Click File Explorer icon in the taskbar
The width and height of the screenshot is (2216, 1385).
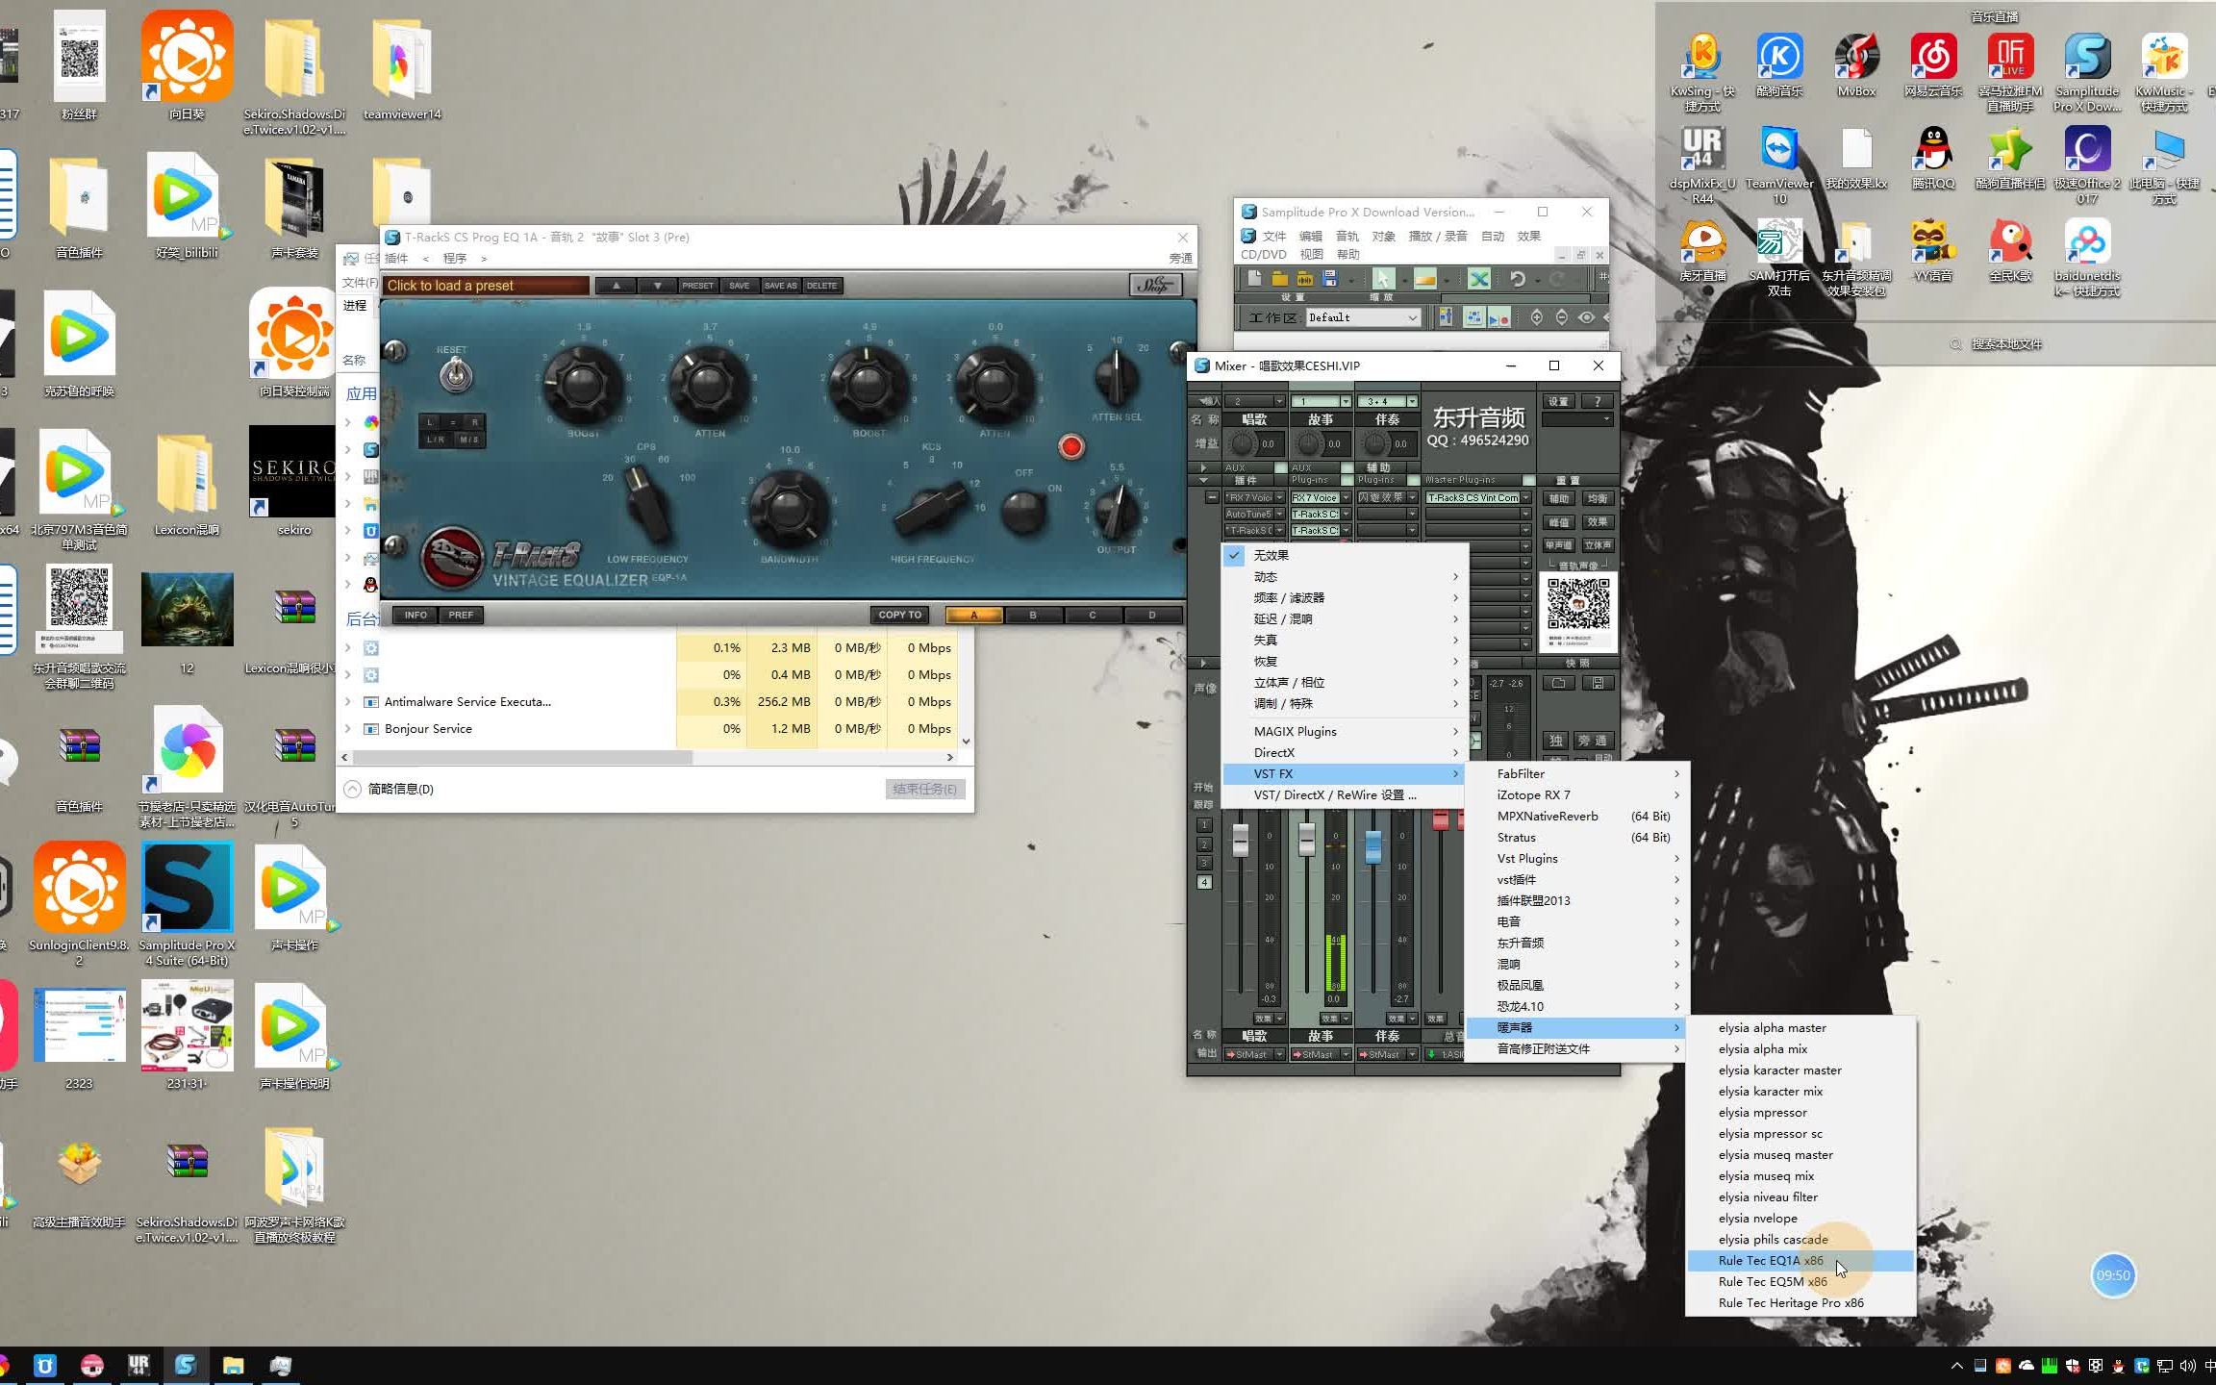click(x=233, y=1366)
